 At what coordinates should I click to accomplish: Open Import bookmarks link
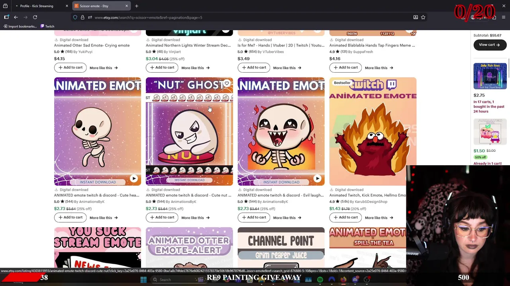tap(20, 26)
